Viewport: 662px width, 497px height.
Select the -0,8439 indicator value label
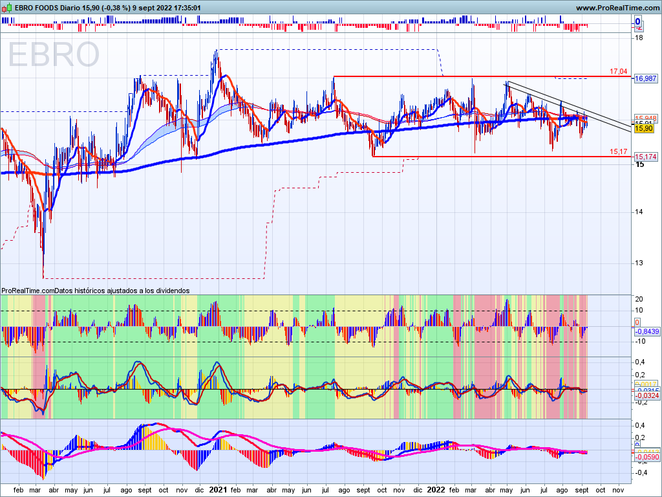tap(646, 331)
